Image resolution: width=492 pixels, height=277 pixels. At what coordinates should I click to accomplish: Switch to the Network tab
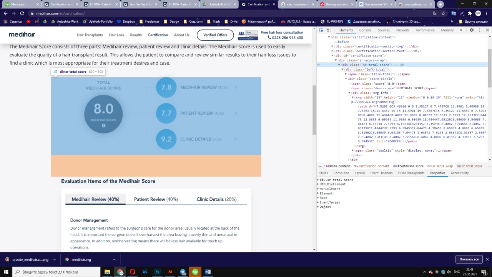[402, 30]
